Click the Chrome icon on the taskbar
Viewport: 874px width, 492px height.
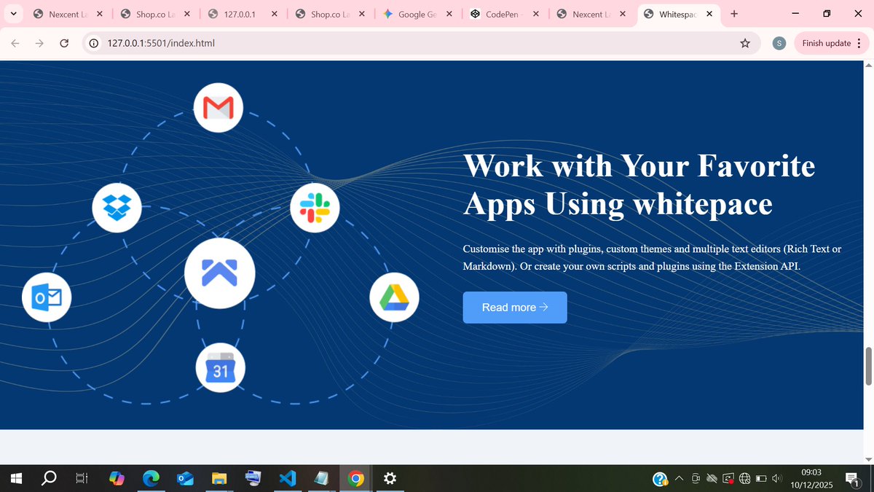355,478
